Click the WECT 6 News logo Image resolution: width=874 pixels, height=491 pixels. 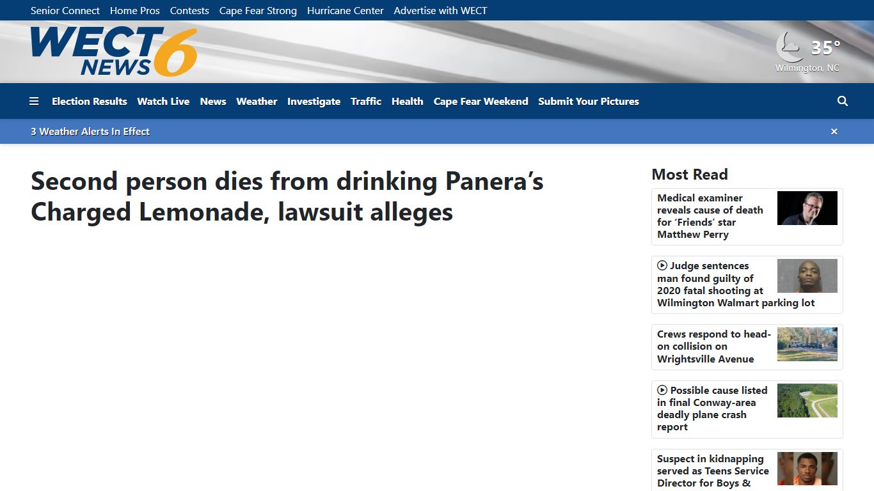114,52
